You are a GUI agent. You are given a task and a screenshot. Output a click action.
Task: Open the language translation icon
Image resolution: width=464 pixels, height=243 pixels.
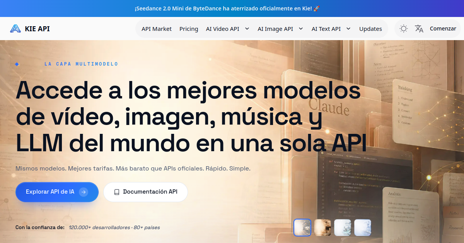pyautogui.click(x=419, y=29)
